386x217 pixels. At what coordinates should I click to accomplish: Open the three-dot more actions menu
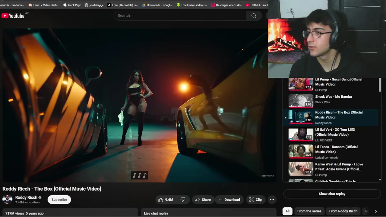pos(272,200)
